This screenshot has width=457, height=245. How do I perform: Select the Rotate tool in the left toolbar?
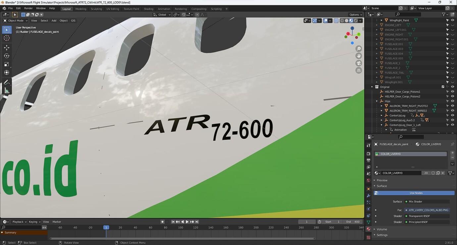pyautogui.click(x=7, y=56)
